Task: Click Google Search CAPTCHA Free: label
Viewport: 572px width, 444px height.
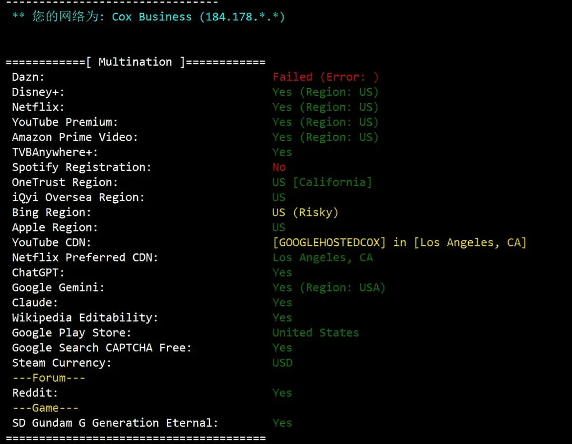Action: click(102, 348)
